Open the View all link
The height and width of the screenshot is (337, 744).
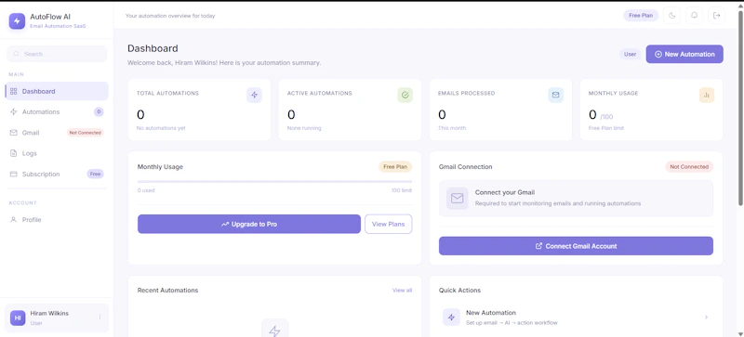pos(402,290)
